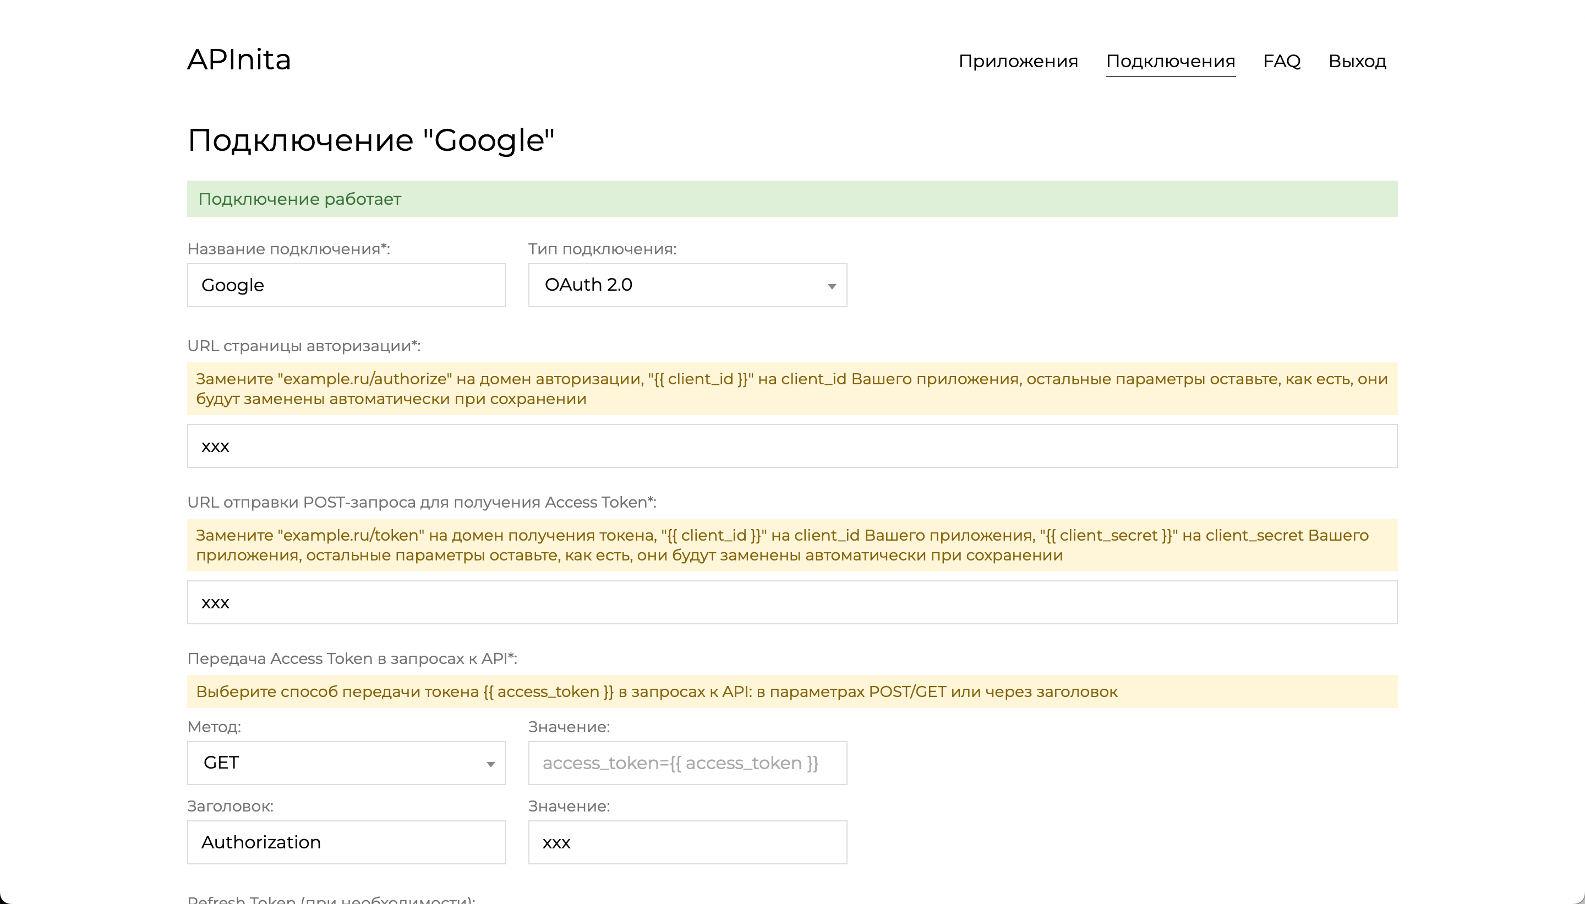Click the authorization URL field with xxx
The width and height of the screenshot is (1585, 904).
[792, 446]
